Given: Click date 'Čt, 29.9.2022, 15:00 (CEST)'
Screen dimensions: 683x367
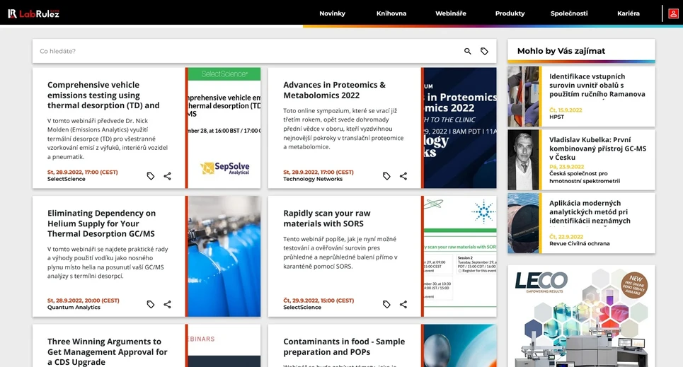Looking at the screenshot, I should click(318, 301).
